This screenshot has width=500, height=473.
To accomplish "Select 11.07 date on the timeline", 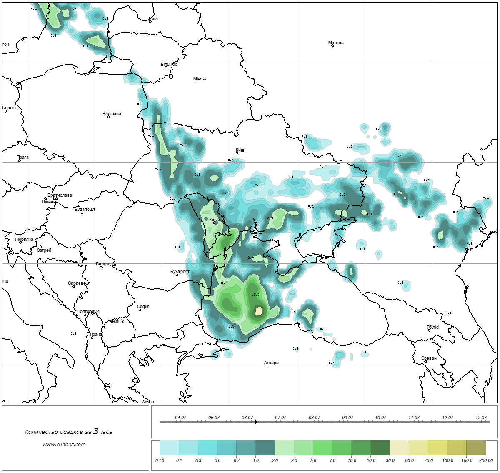I will (x=414, y=418).
